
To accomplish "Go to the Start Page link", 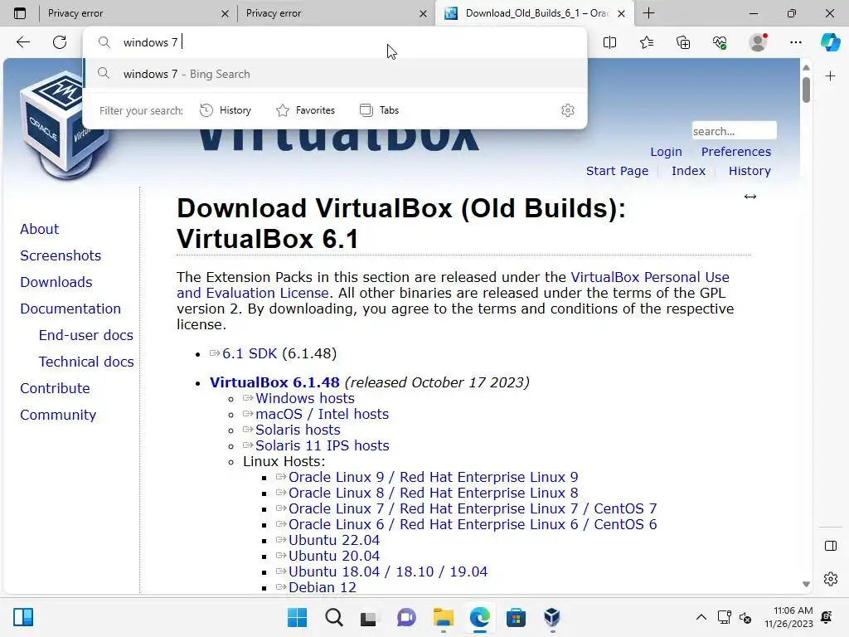I will [x=617, y=171].
